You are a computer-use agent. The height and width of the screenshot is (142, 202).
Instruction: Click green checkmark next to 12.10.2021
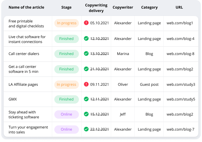86,39
